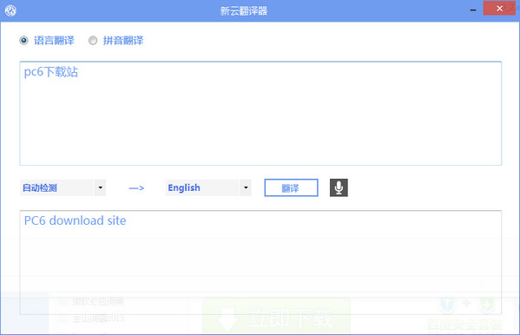Open the 自动检测 combo box

click(63, 187)
